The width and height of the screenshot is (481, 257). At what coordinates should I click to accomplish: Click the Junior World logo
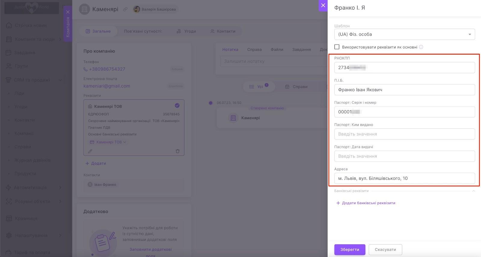[x=32, y=8]
